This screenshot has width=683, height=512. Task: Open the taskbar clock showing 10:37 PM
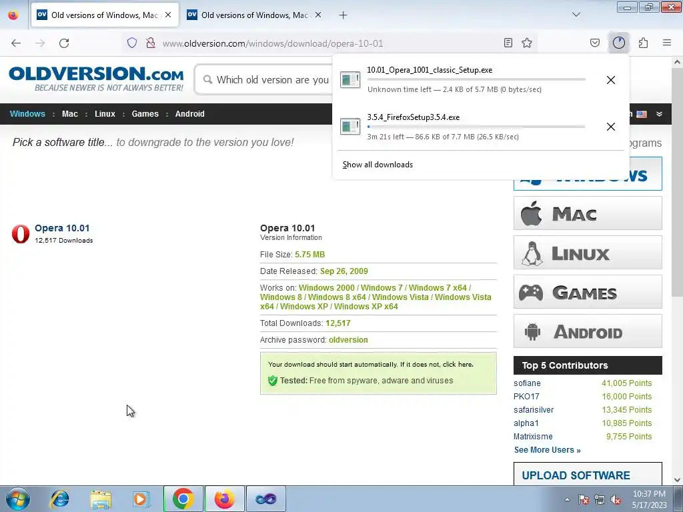point(649,499)
